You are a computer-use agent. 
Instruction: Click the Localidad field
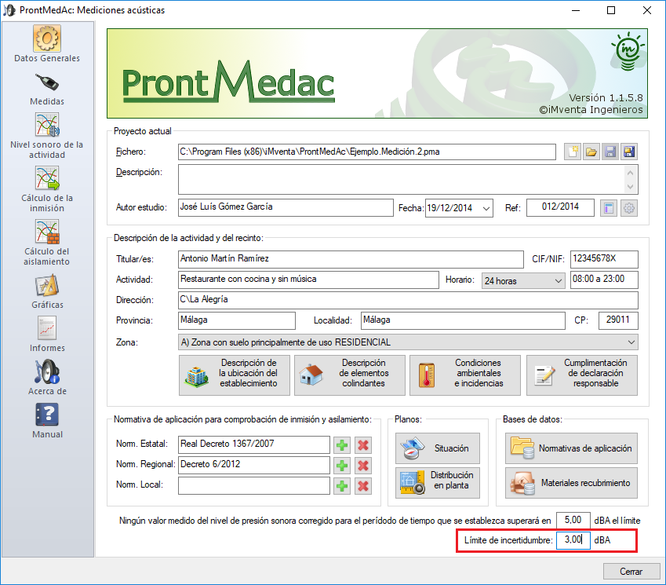[463, 320]
